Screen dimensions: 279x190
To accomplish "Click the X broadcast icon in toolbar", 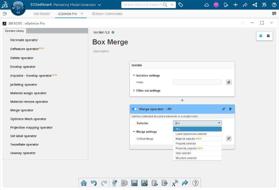I will 175,183.
